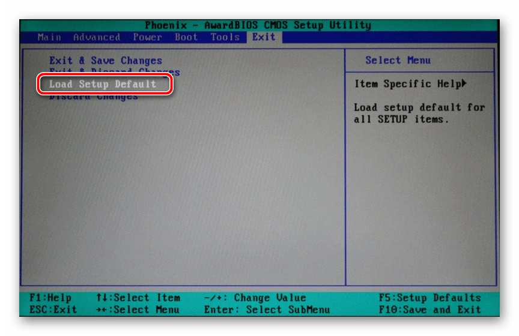Screen dimensions: 519x336
Task: Click the F1:Help hint in footer
Action: (50, 298)
